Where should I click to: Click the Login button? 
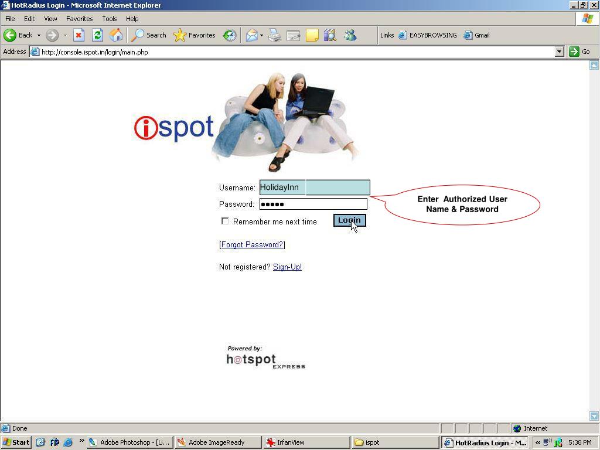click(x=349, y=220)
